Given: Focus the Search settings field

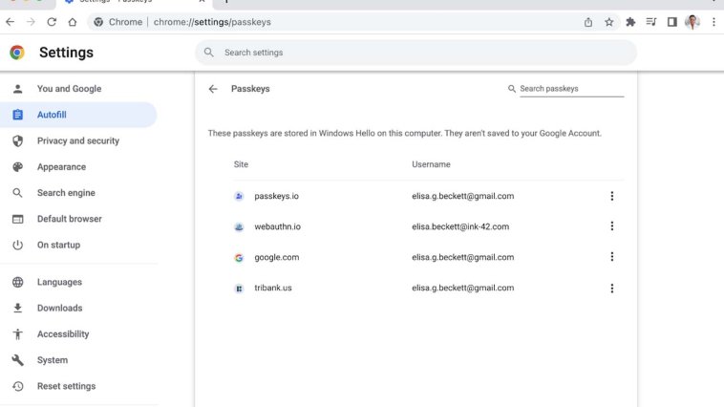Looking at the screenshot, I should [415, 53].
